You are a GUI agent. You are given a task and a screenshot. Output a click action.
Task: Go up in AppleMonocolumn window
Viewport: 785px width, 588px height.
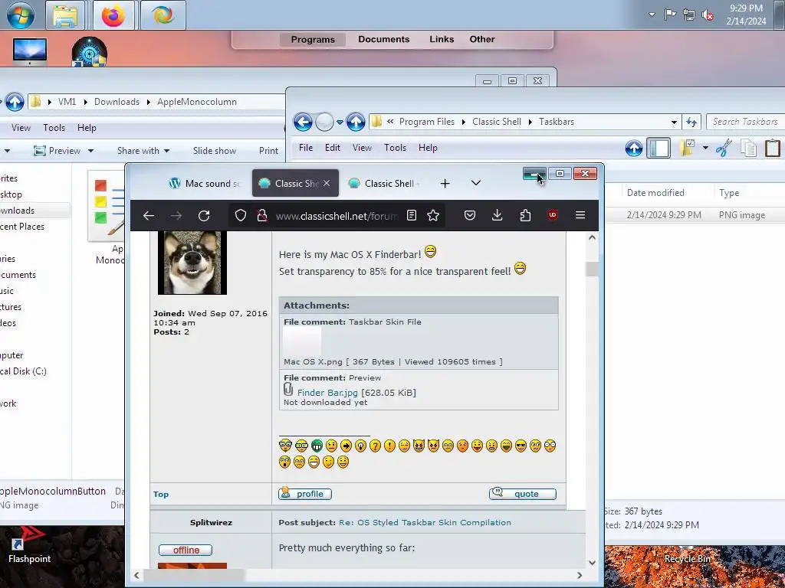15,102
